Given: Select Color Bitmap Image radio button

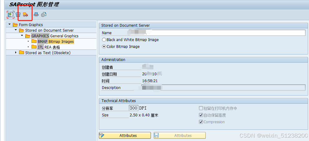Looking at the screenshot, I should (104, 47).
